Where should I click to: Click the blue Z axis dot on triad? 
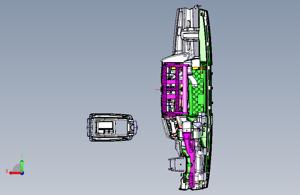22,173
